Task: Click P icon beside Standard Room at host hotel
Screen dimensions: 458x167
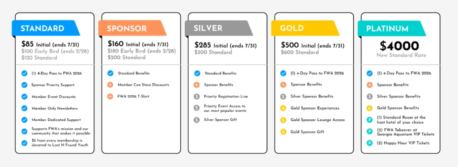Action: [369, 120]
